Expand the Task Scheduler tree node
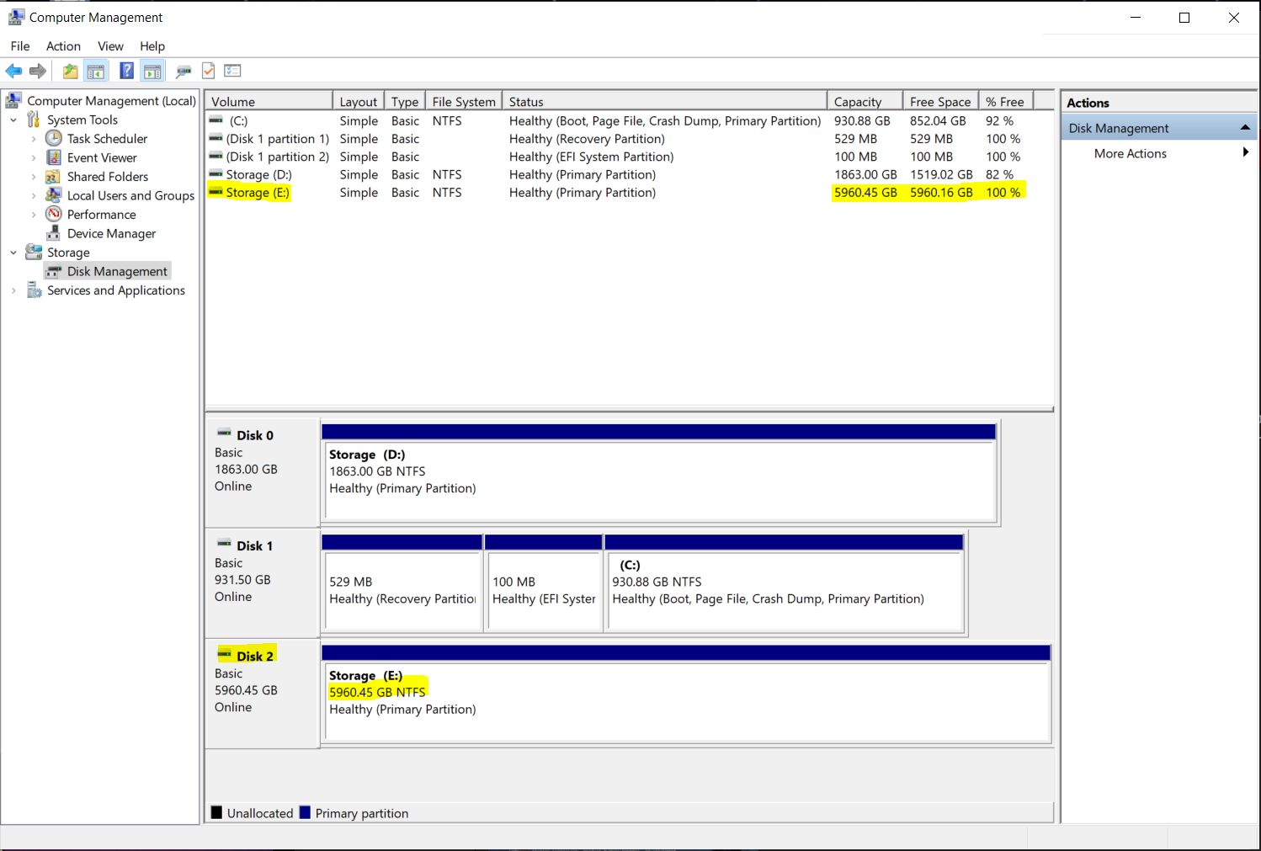The height and width of the screenshot is (851, 1261). (x=34, y=139)
